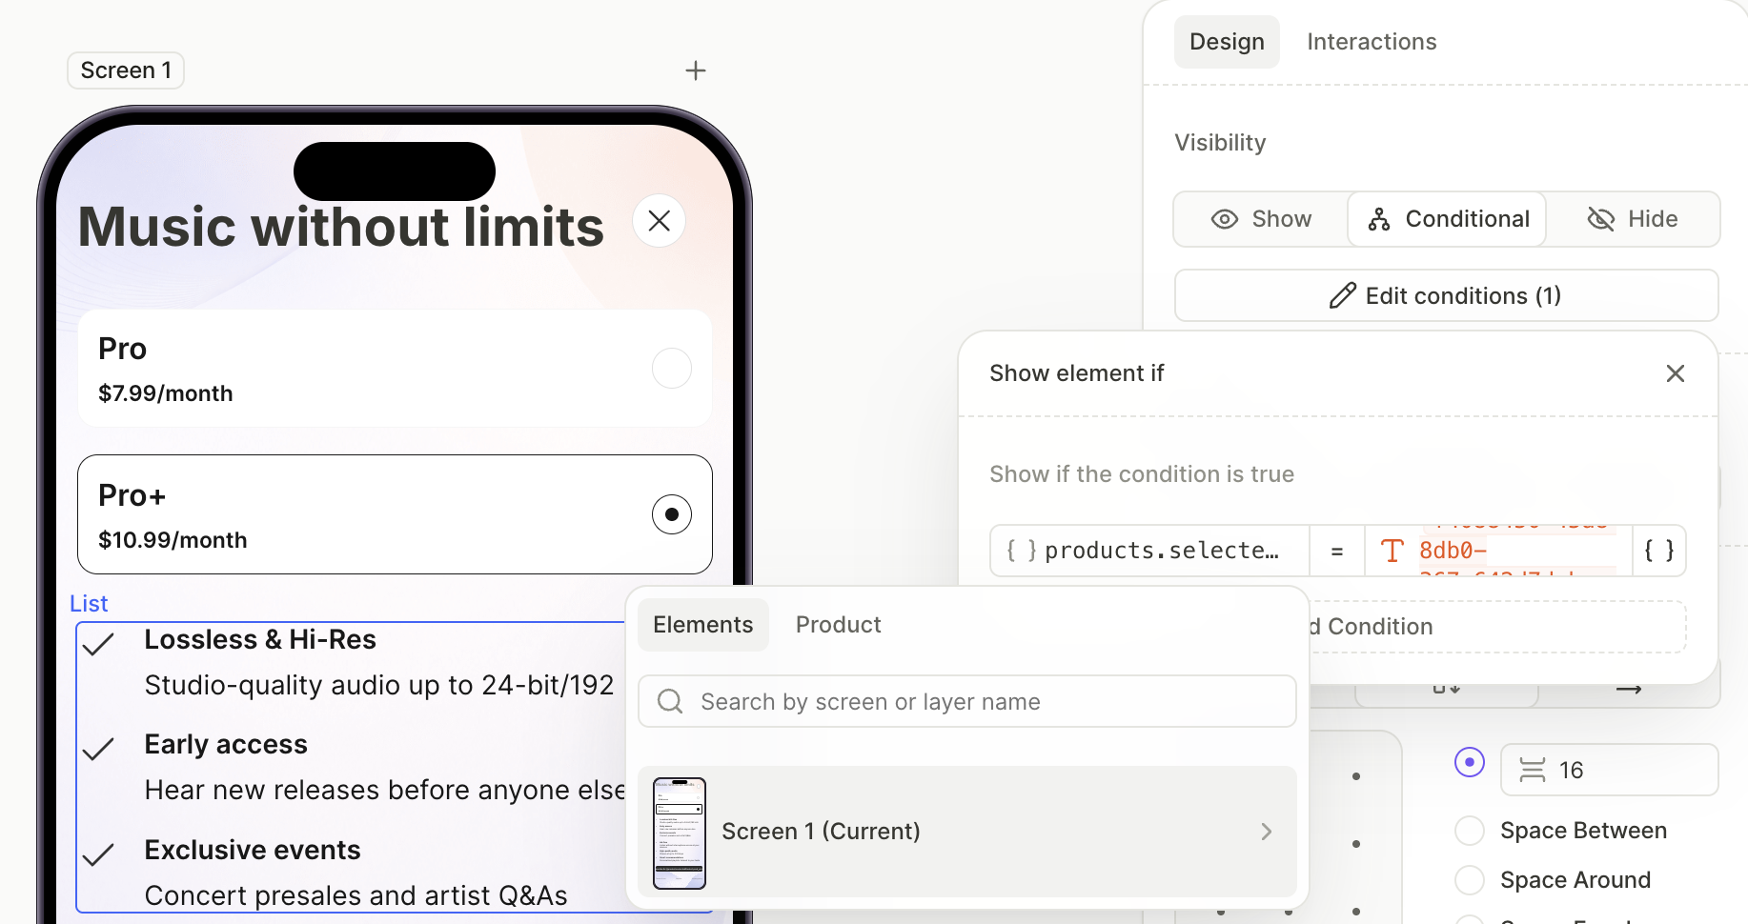Click the Exclusive events checkmark icon
Image resolution: width=1748 pixels, height=924 pixels.
tap(98, 855)
